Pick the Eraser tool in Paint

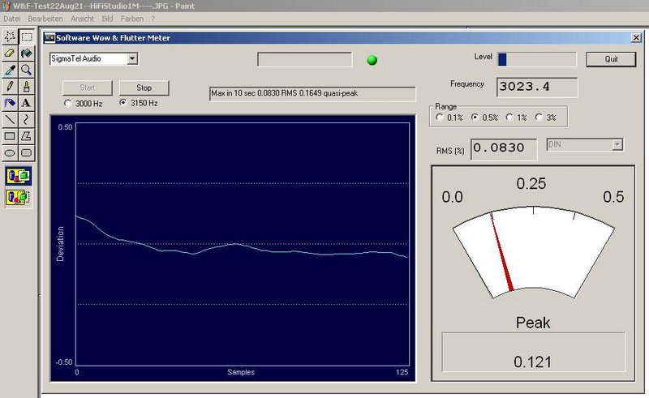10,53
